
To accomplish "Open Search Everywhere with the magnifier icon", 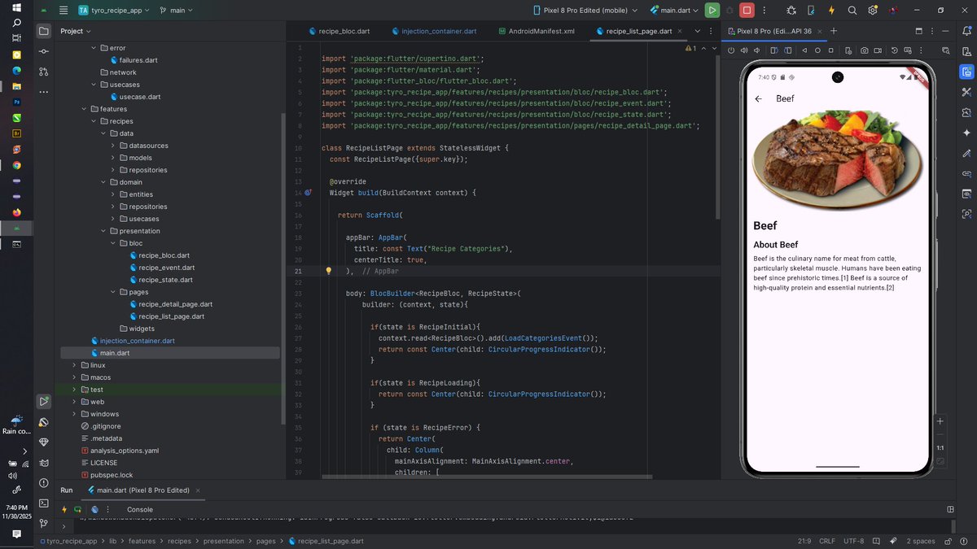I will (852, 10).
